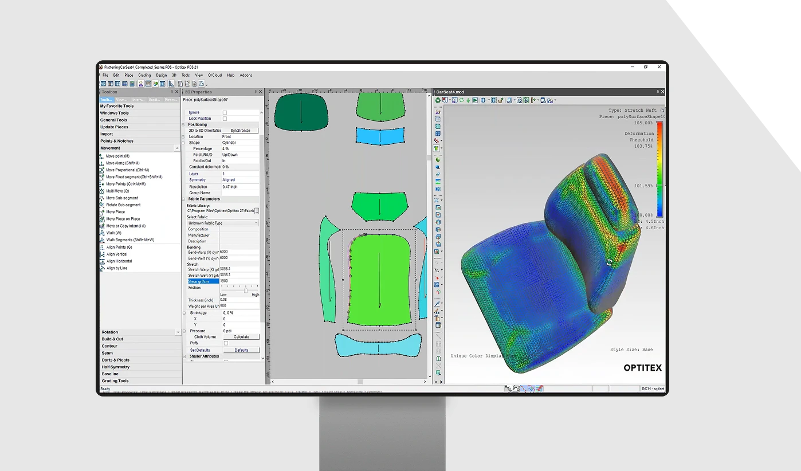Open the Unknown Fabric Type dropdown
The image size is (801, 471).
[x=223, y=223]
